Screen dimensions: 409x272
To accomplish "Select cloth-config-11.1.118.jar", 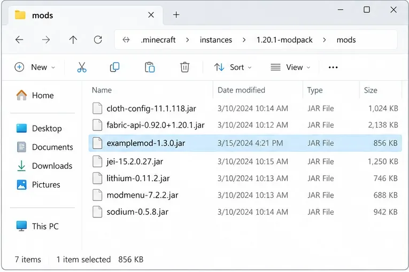I will point(245,108).
